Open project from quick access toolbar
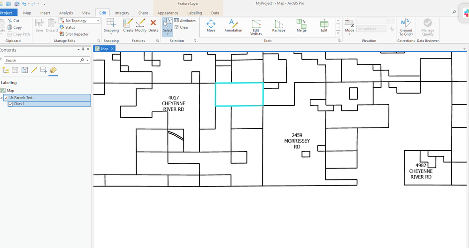Viewport: 469px width, 248px height. (x=8, y=4)
